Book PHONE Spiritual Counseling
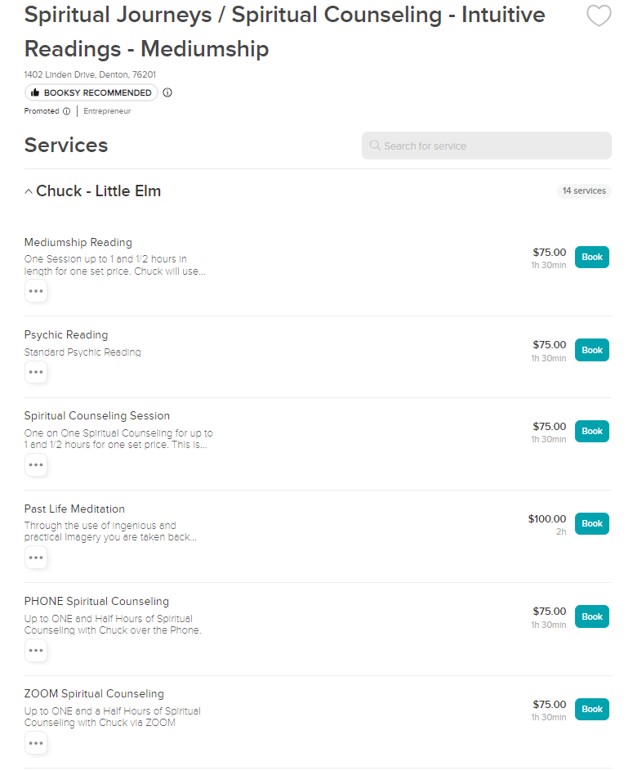 pyautogui.click(x=591, y=616)
